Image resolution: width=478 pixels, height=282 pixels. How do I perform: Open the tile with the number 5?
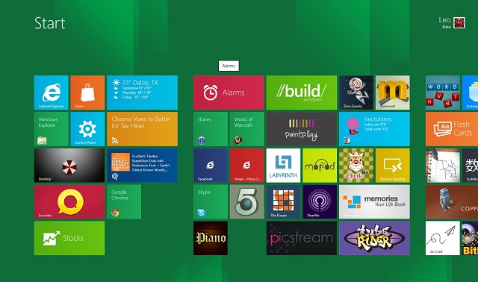pyautogui.click(x=247, y=201)
